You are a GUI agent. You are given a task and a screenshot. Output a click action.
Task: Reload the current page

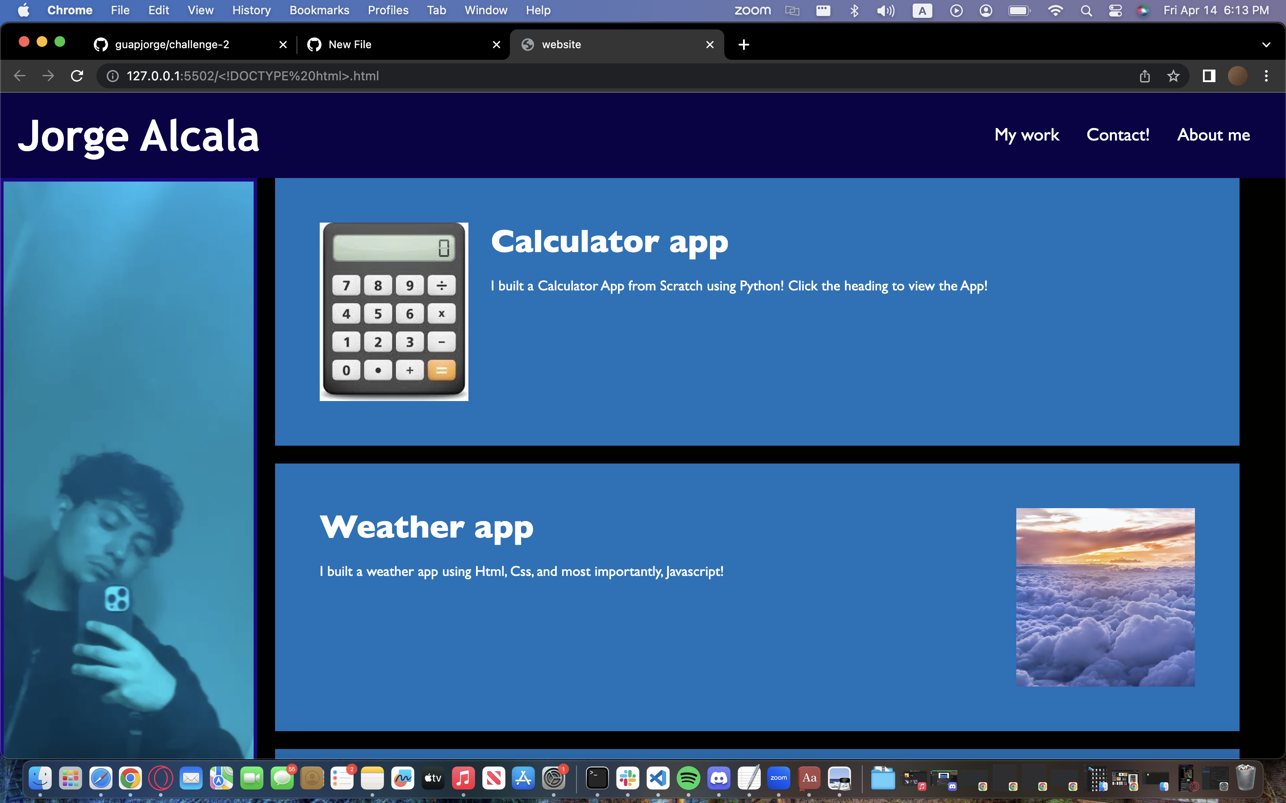point(77,76)
